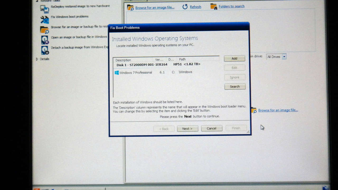
Task: Click the Add button in dialog
Action: click(x=234, y=59)
